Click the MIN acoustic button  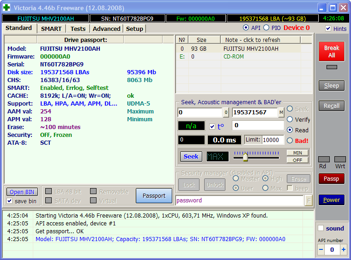pyautogui.click(x=297, y=153)
